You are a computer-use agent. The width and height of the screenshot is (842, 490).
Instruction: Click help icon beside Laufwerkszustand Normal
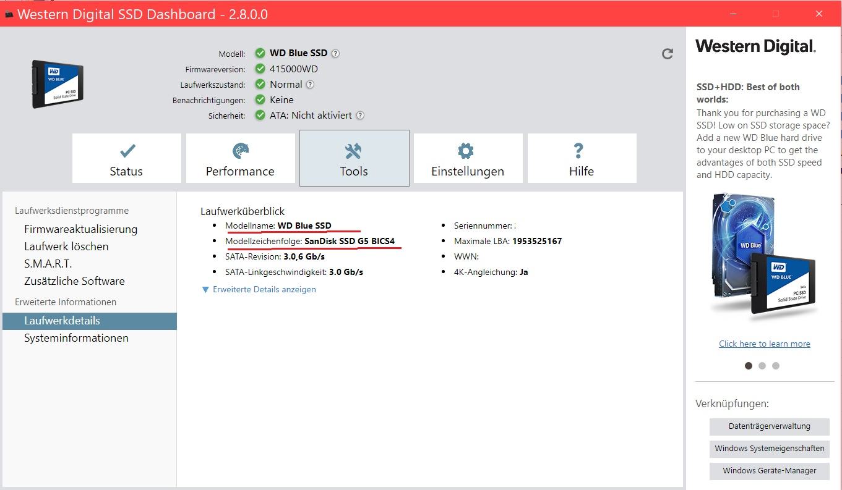(x=310, y=85)
